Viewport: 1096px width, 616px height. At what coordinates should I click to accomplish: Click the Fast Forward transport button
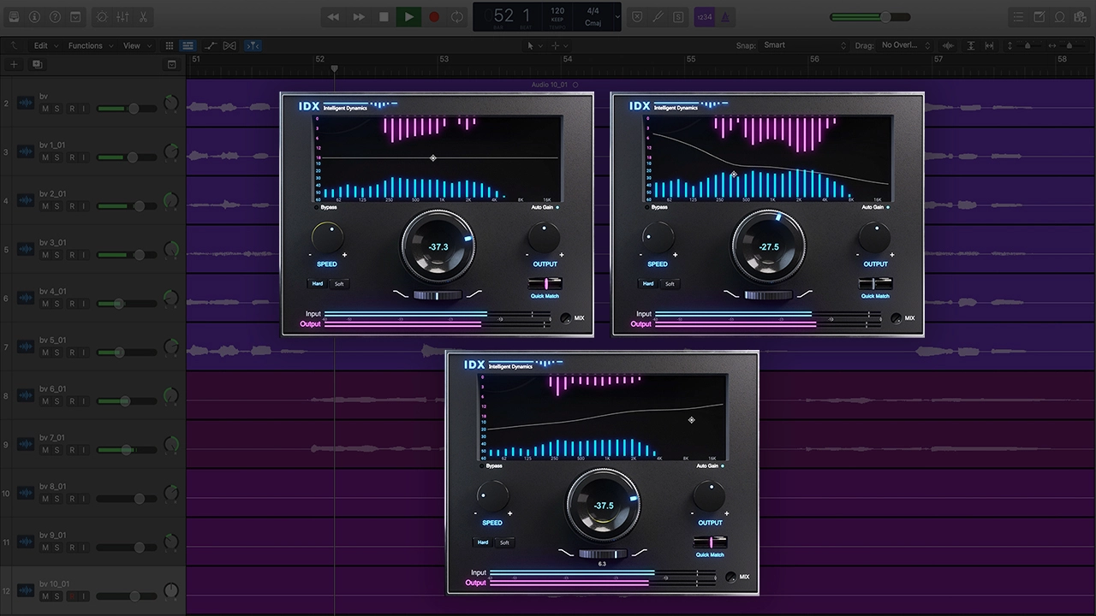pos(359,16)
